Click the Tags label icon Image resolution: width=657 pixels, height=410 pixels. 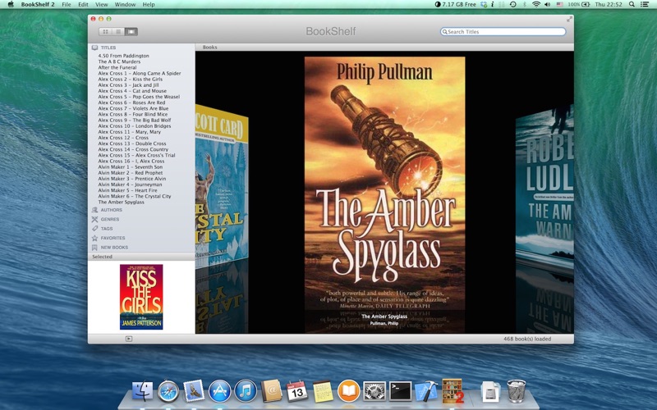94,229
